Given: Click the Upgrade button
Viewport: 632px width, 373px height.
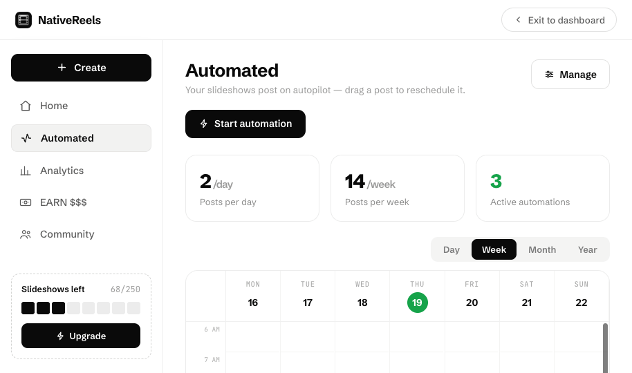Looking at the screenshot, I should click(x=81, y=336).
